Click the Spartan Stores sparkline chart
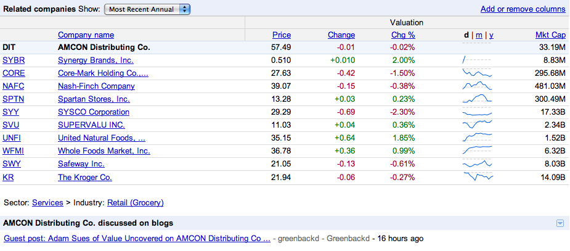570x251 pixels. tap(477, 99)
